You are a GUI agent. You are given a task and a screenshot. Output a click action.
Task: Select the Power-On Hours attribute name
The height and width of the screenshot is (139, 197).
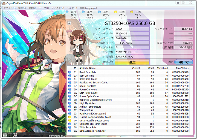click(x=88, y=89)
